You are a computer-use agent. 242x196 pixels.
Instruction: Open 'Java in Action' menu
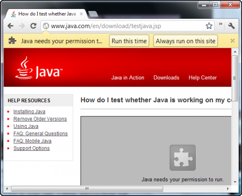pos(128,78)
